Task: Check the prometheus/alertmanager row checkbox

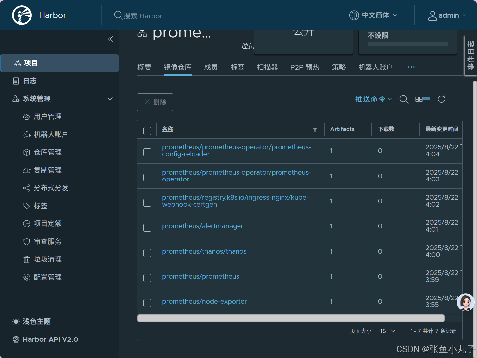Action: [x=147, y=228]
